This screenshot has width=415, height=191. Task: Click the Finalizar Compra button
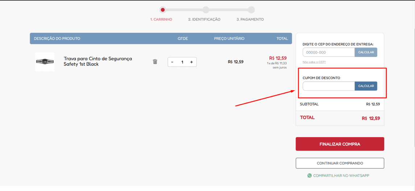(x=340, y=144)
